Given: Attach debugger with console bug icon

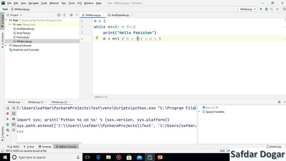Looking at the screenshot, I should click(8, 124).
